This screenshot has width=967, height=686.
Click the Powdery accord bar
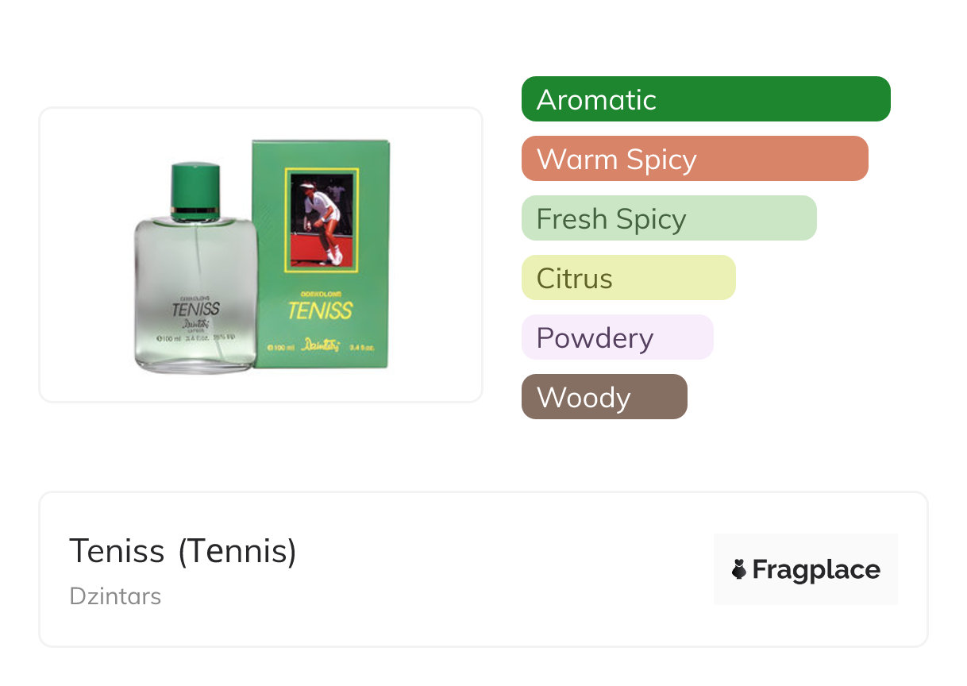(617, 337)
